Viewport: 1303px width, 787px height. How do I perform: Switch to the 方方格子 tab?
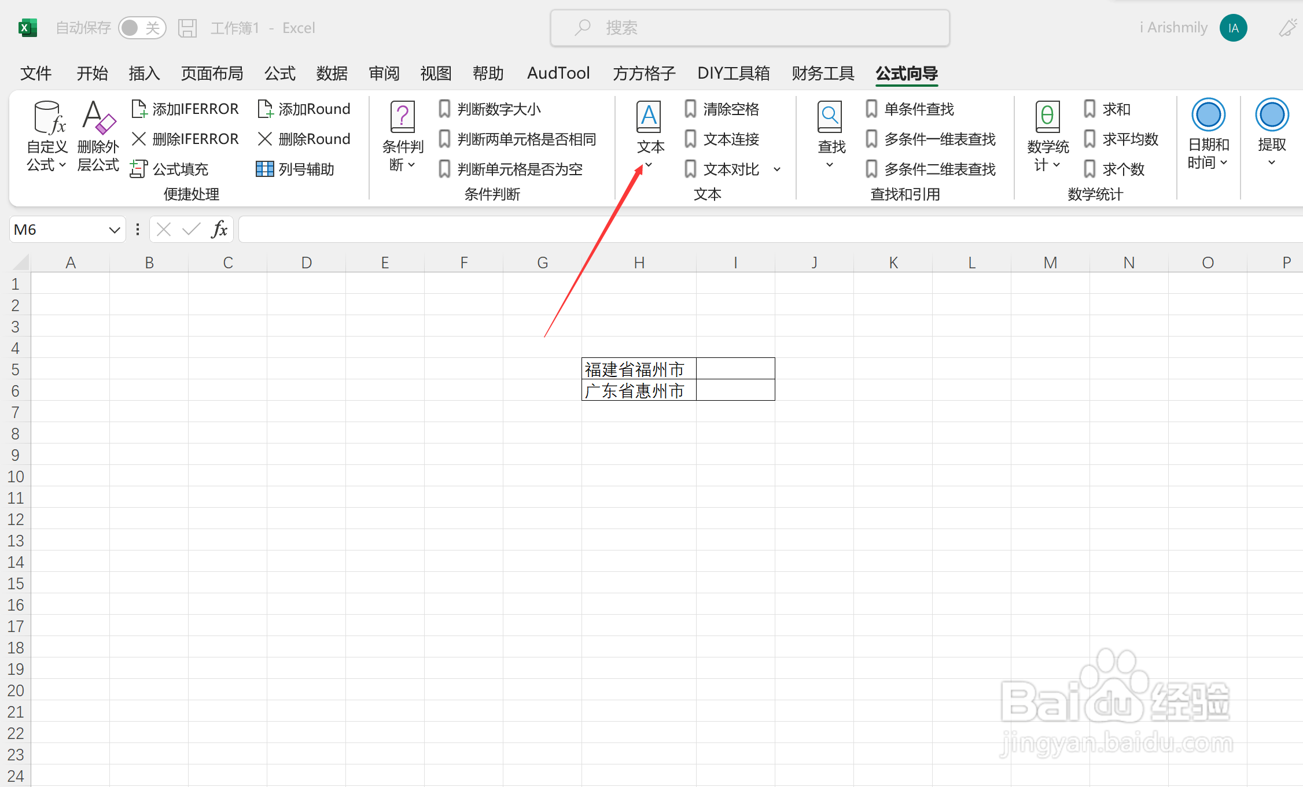644,73
